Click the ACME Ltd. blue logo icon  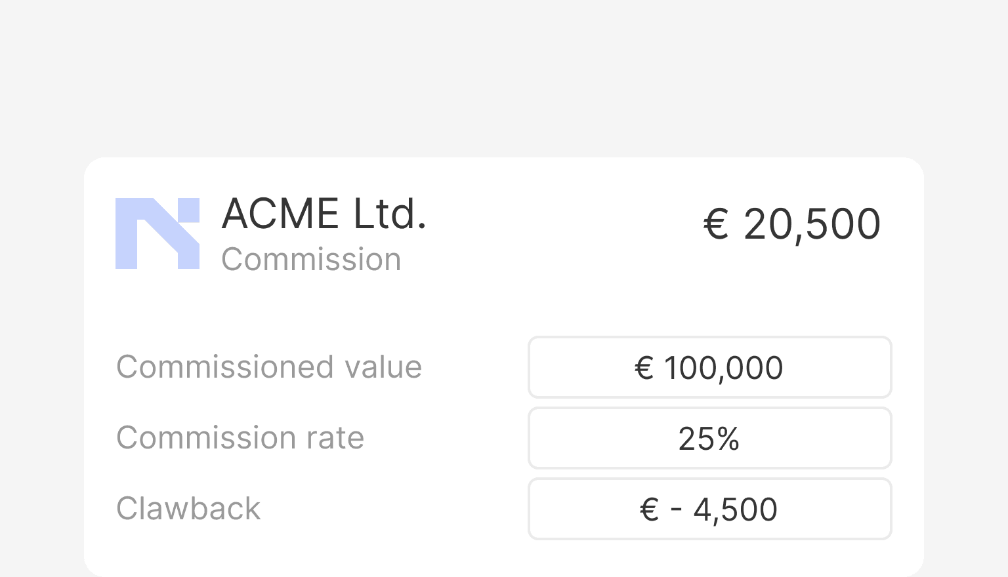point(157,233)
